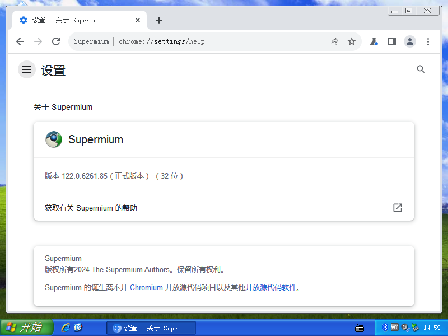Reload the page using the refresh icon
The height and width of the screenshot is (336, 448).
(x=56, y=41)
